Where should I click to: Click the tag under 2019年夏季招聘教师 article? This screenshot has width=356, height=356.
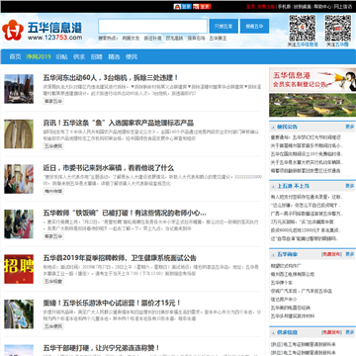tap(53, 282)
